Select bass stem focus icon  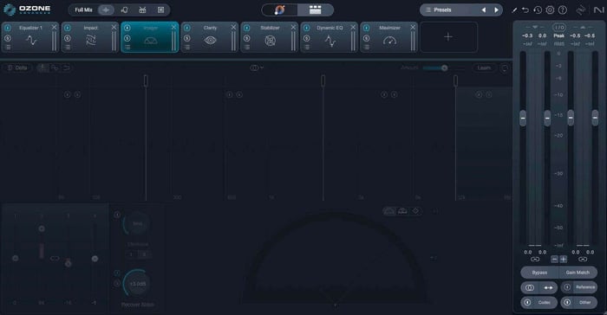[161, 10]
